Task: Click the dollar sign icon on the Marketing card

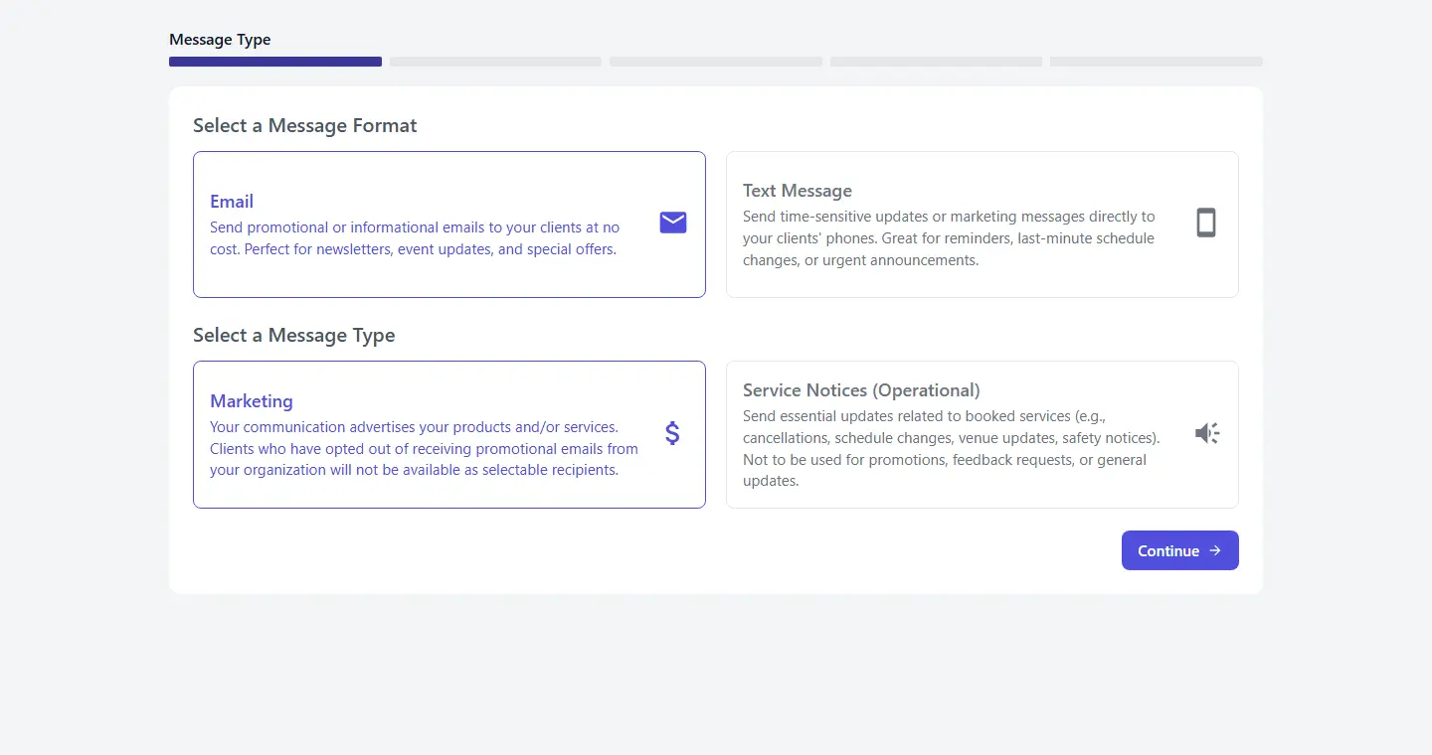Action: (x=672, y=433)
